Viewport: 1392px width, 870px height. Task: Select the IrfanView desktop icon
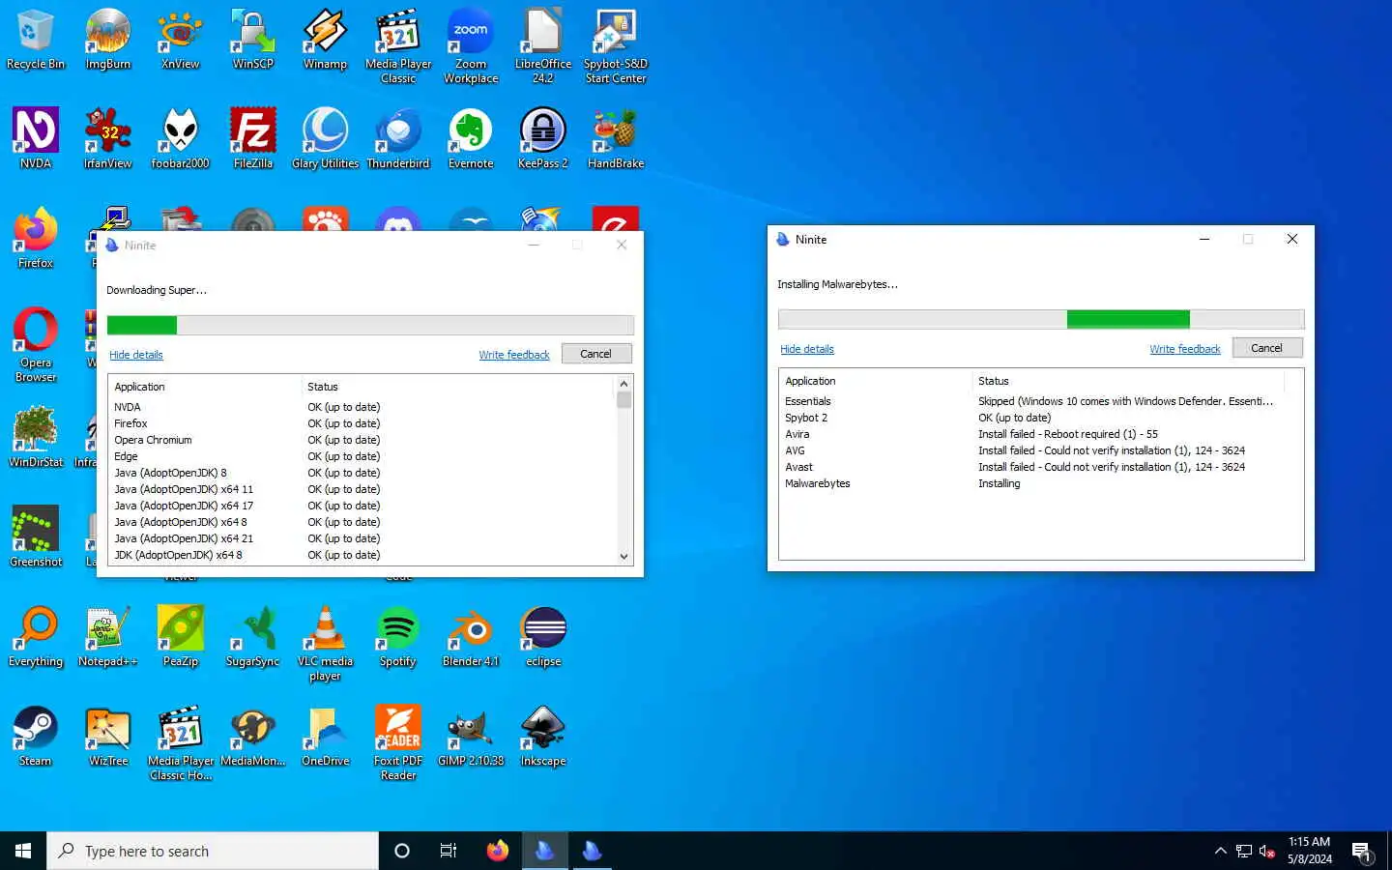pos(107,138)
